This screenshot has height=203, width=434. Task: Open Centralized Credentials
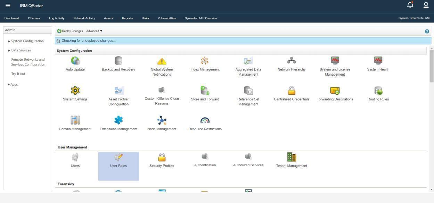tap(292, 94)
